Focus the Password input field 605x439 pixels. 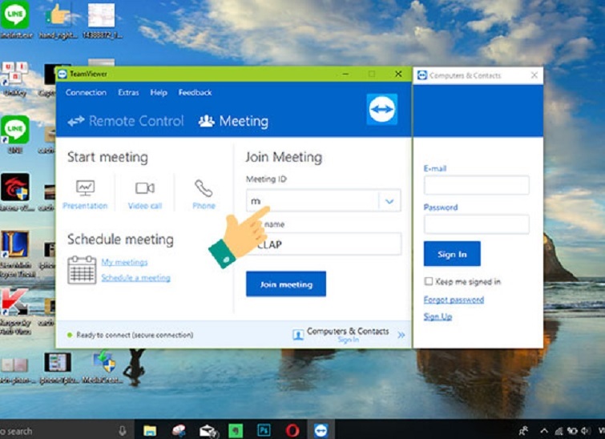coord(477,224)
